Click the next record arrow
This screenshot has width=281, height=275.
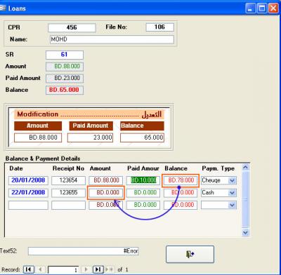tap(86, 269)
